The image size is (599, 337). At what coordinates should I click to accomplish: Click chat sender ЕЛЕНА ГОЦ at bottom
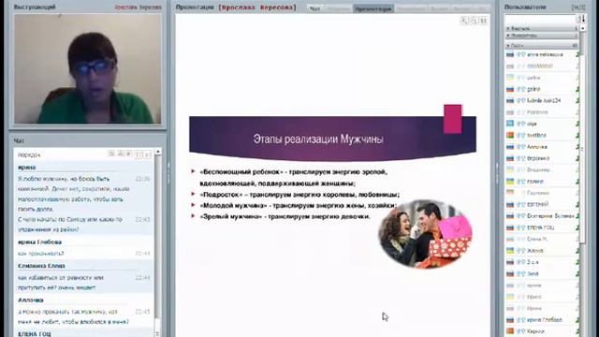coord(35,333)
